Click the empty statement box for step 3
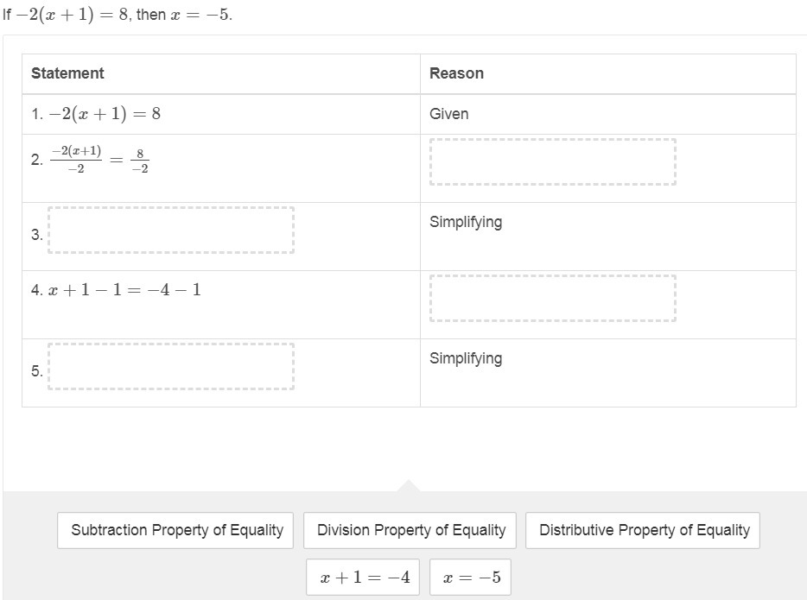The width and height of the screenshot is (807, 600). coord(171,230)
